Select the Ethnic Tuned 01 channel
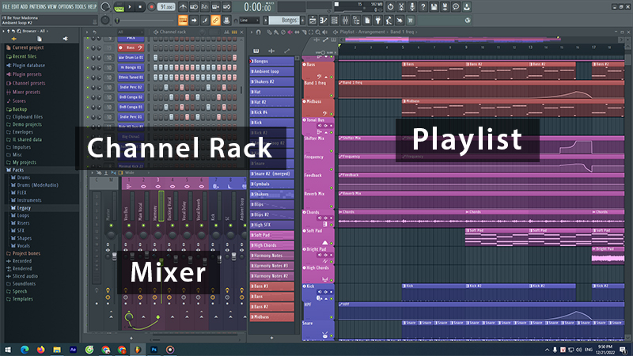 (x=131, y=78)
